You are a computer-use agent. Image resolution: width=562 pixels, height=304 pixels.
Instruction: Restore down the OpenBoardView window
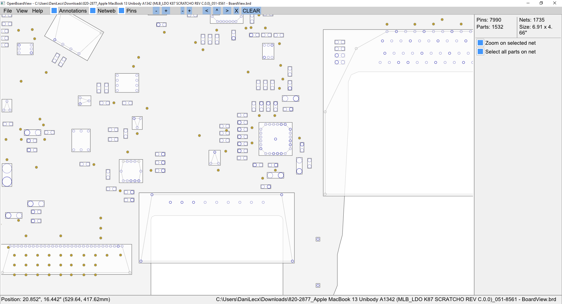pos(541,3)
